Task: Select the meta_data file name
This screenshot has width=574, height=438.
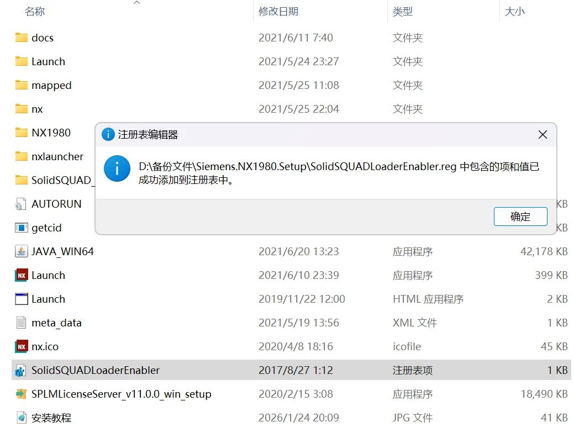Action: (x=56, y=323)
